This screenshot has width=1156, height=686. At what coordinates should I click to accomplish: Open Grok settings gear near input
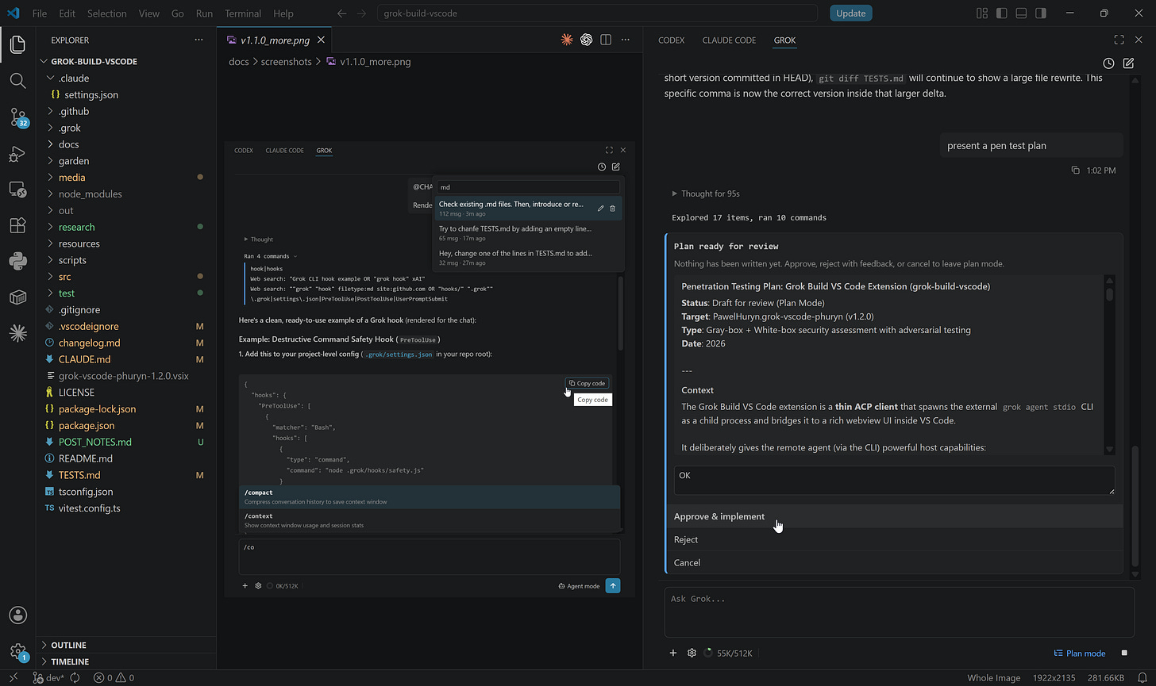coord(692,653)
